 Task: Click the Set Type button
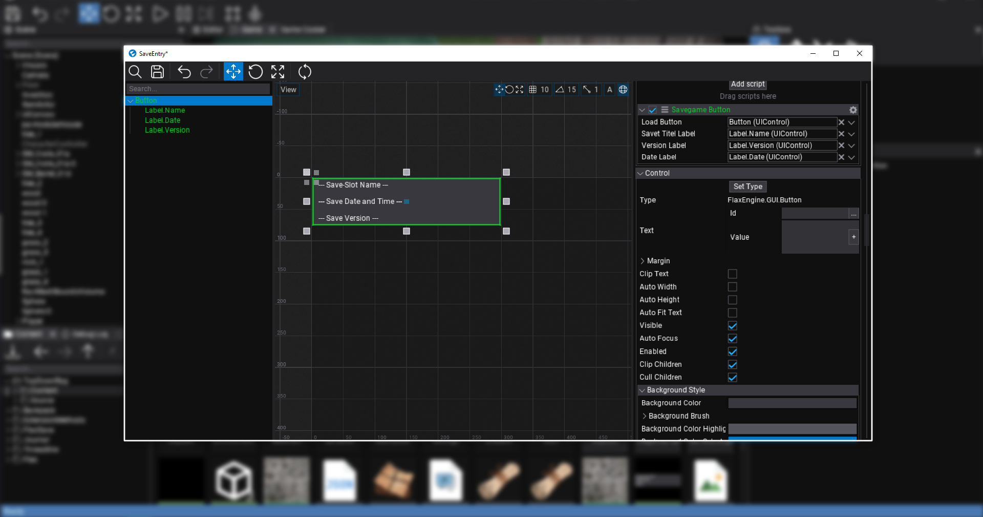pyautogui.click(x=747, y=187)
